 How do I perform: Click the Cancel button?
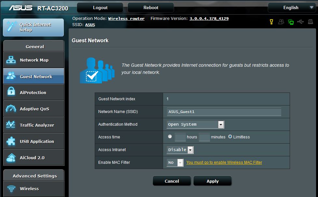pyautogui.click(x=172, y=181)
